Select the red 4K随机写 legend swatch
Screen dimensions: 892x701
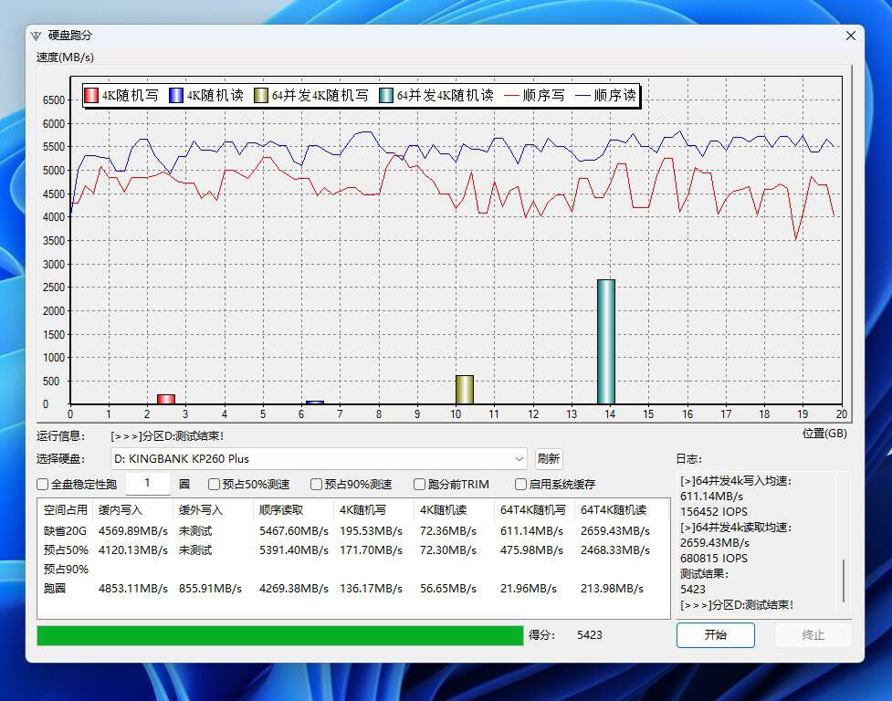pyautogui.click(x=90, y=94)
